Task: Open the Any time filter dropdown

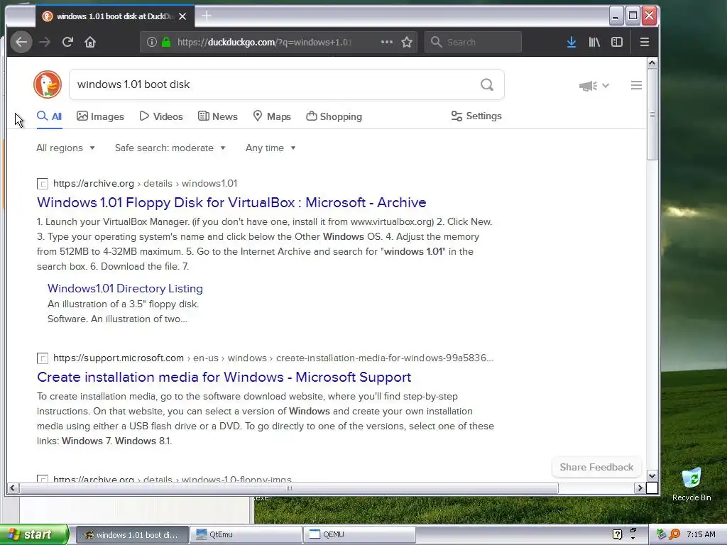Action: pyautogui.click(x=270, y=148)
